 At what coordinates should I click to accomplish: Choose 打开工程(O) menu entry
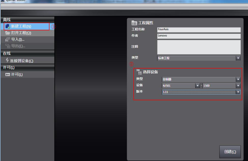tap(27, 33)
